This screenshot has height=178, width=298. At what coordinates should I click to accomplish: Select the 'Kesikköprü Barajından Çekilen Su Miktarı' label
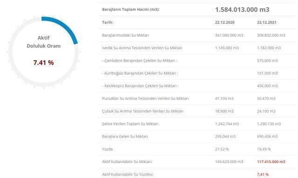coord(141,86)
